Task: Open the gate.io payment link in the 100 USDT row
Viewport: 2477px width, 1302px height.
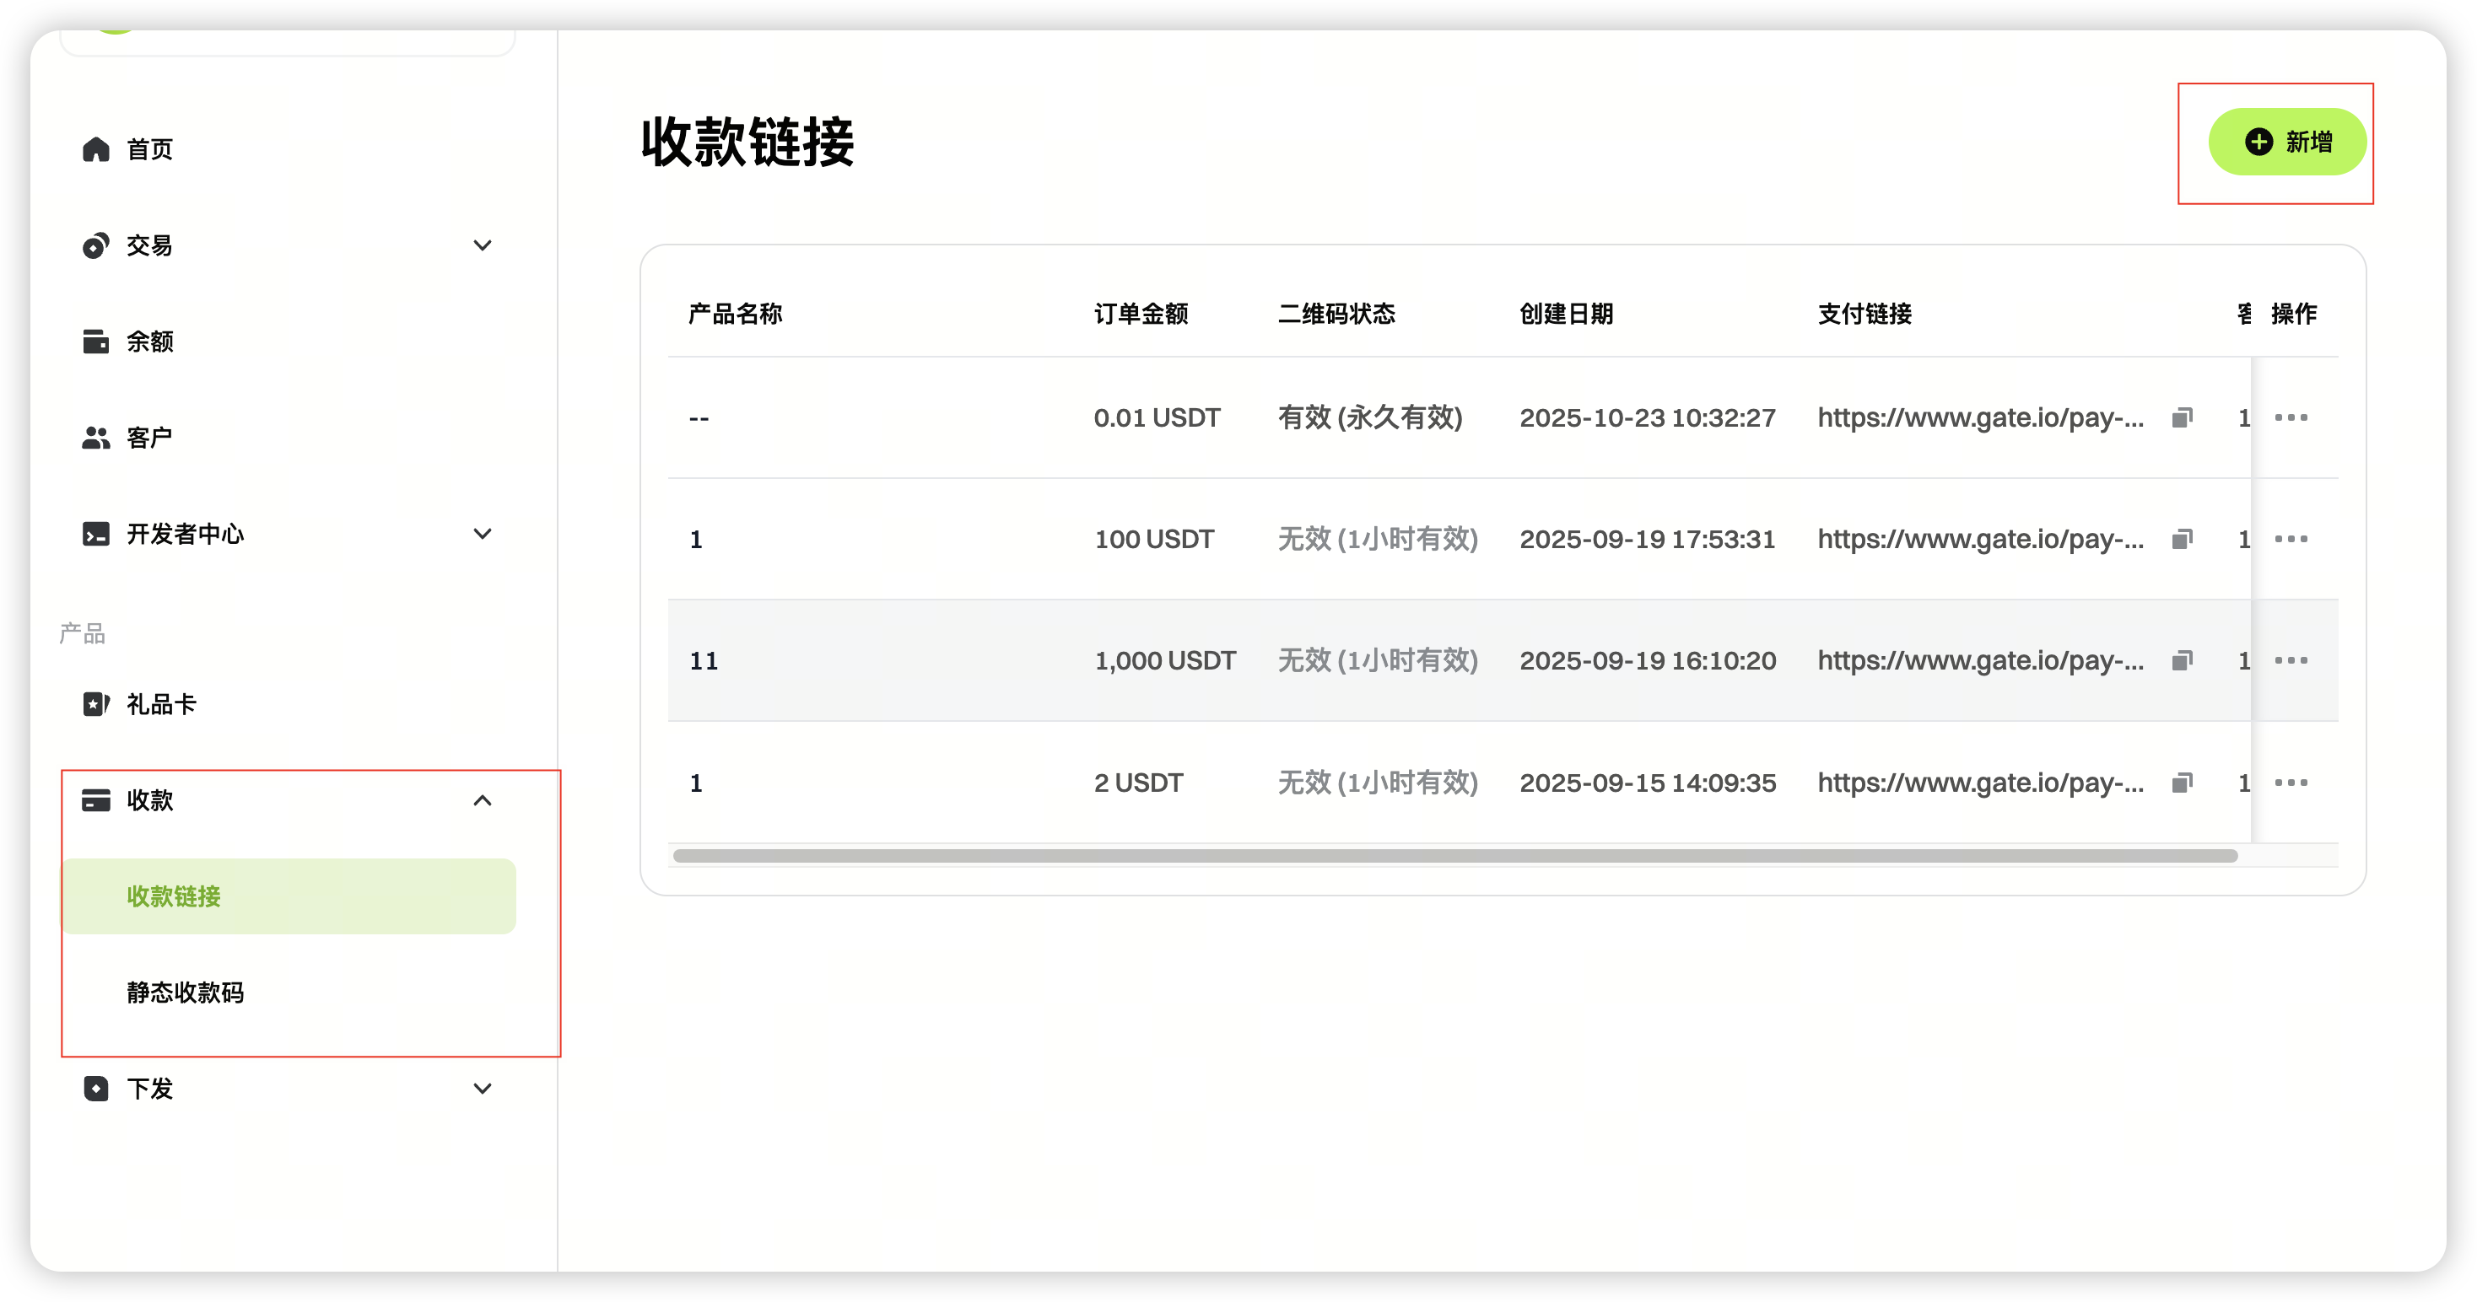Action: [1979, 539]
